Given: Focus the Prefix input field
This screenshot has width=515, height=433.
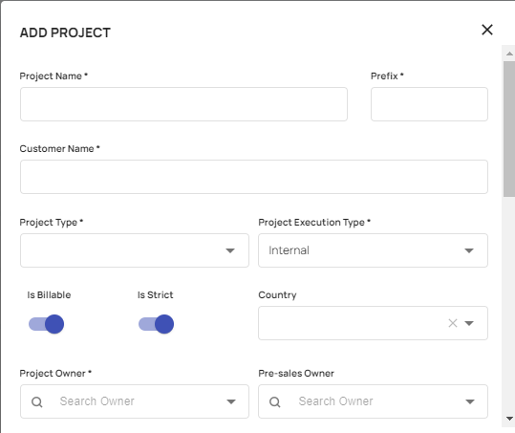Looking at the screenshot, I should pos(429,104).
